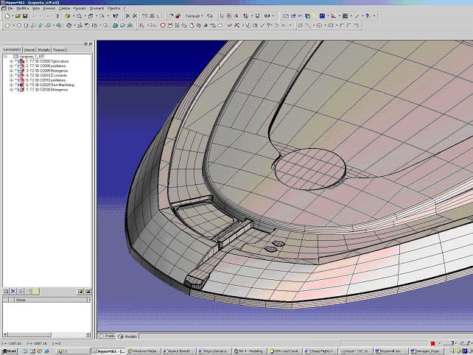Click the undo arrow icon in right toolbar

click(301, 16)
